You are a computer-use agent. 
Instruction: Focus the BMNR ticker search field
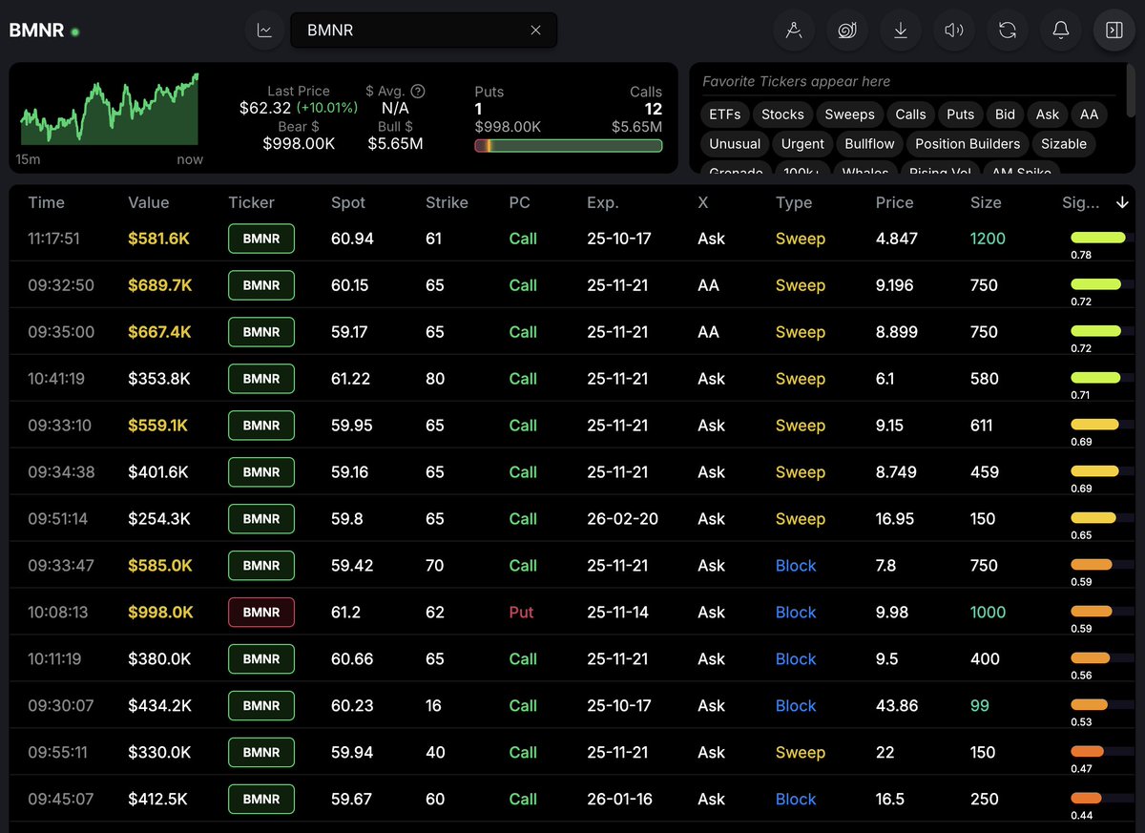[424, 31]
